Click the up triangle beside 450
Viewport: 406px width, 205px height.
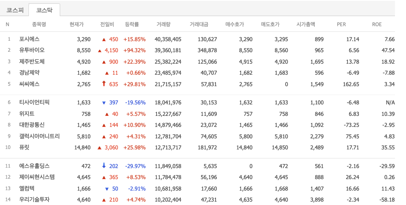(104, 39)
